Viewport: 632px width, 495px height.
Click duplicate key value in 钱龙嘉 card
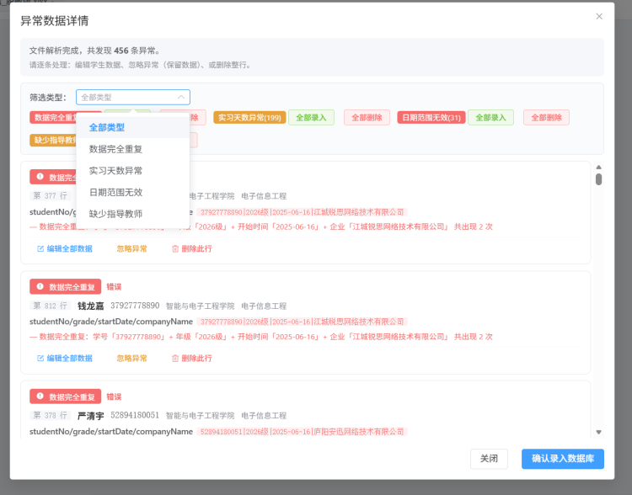click(x=303, y=322)
